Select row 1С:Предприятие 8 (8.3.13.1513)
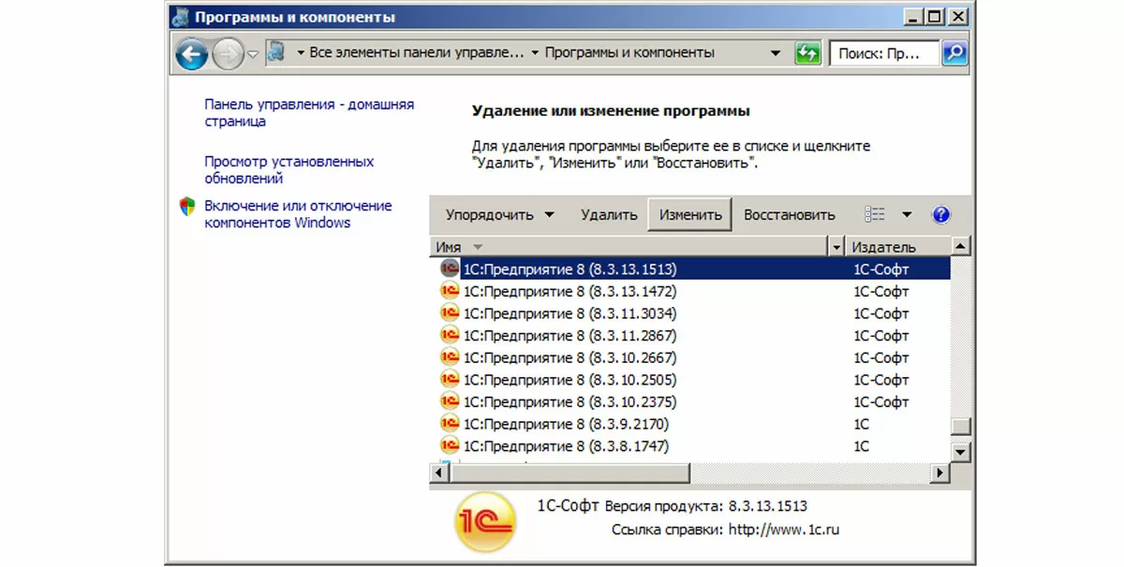Screen dimensions: 1124x567 (x=691, y=269)
